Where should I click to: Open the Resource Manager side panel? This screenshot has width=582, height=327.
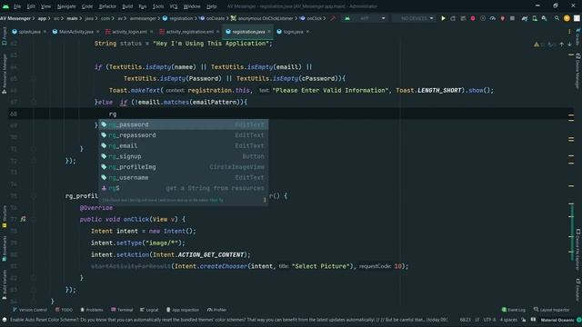(x=4, y=74)
